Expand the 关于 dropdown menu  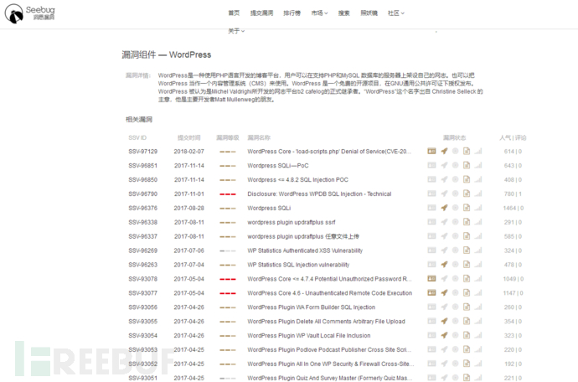[x=236, y=31]
